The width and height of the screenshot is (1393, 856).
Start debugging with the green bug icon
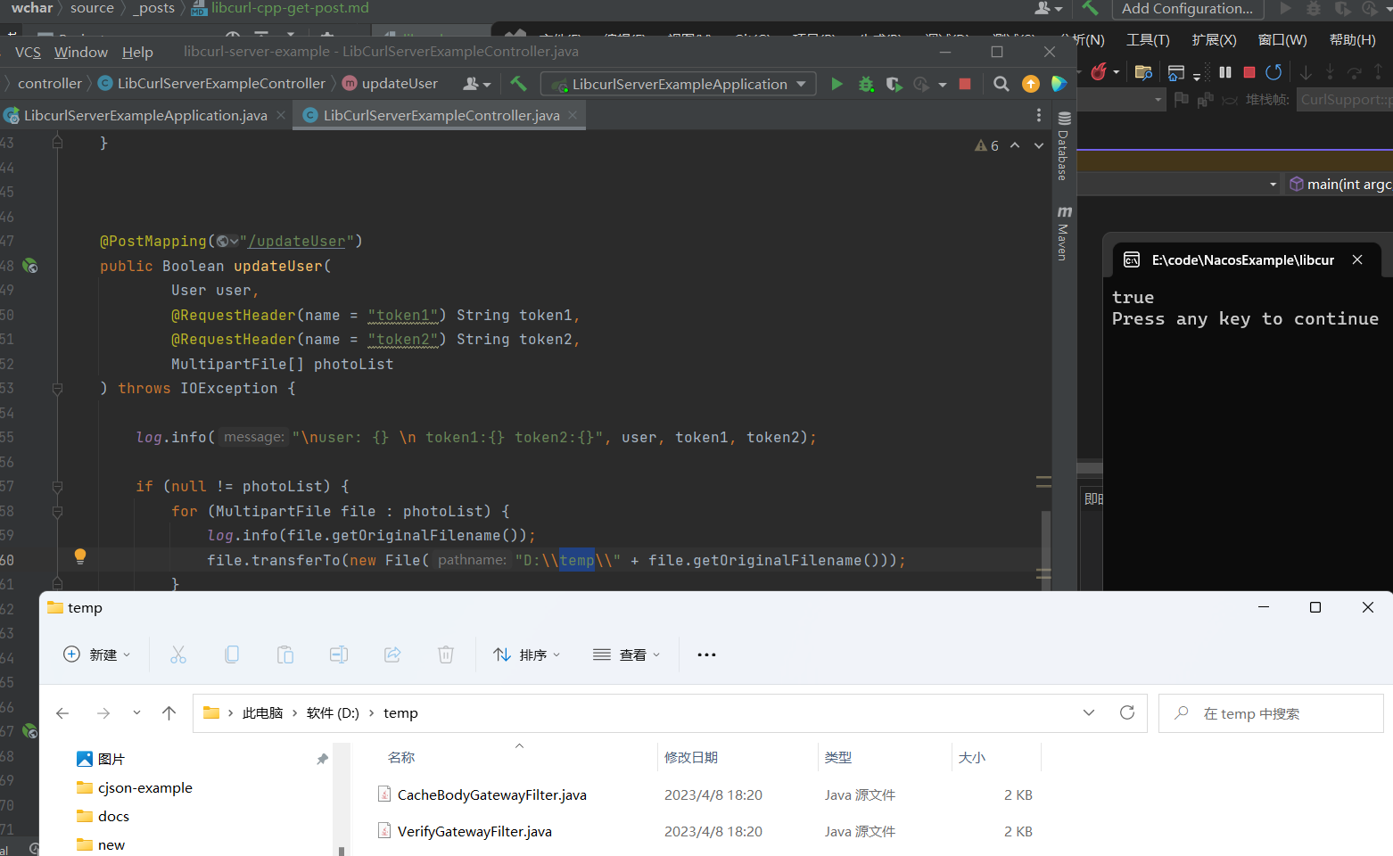click(865, 84)
